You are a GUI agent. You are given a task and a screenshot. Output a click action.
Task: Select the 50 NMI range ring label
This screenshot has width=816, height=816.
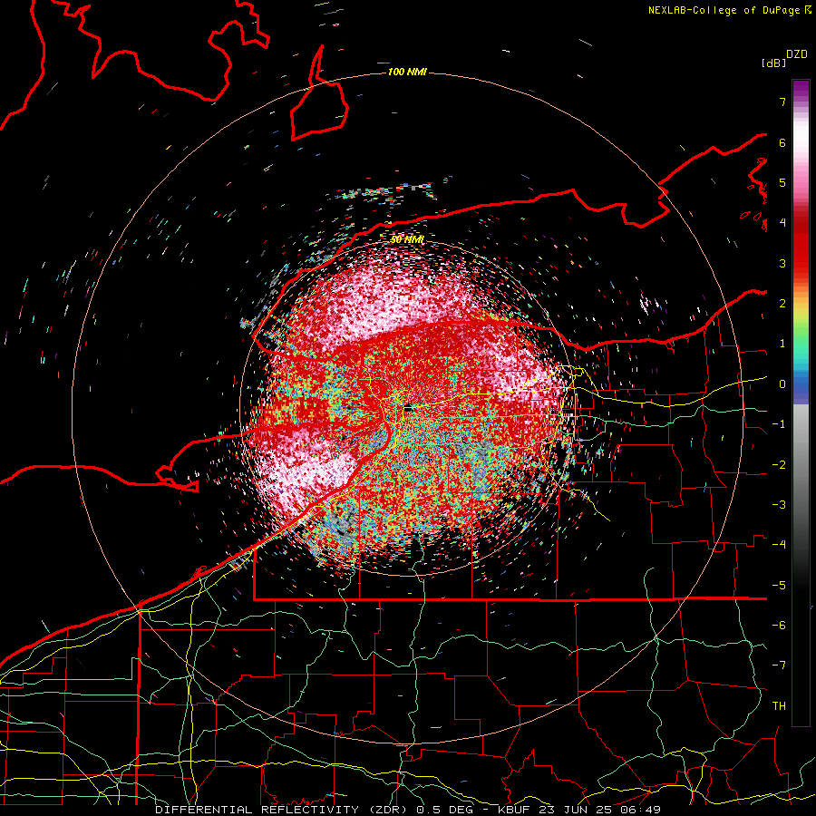(x=407, y=239)
